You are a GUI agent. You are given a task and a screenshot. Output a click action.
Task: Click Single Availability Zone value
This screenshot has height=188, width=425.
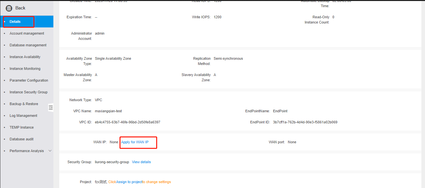113,59
